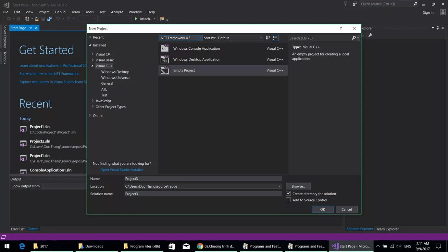Click the notifications filter funnel icon

(346, 4)
